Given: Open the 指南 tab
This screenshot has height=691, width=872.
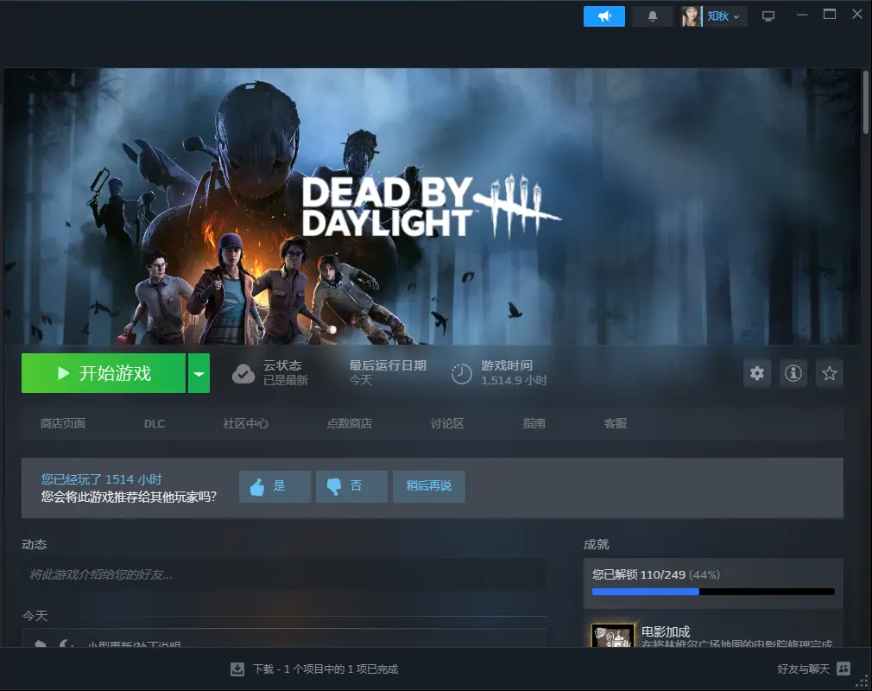Looking at the screenshot, I should click(534, 423).
